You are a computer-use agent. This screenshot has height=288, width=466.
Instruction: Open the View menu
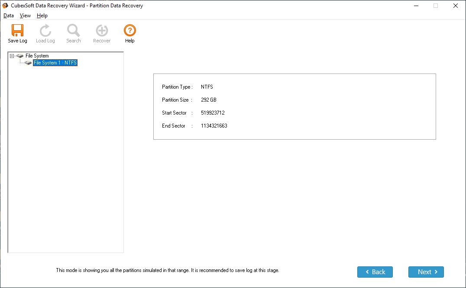click(25, 16)
